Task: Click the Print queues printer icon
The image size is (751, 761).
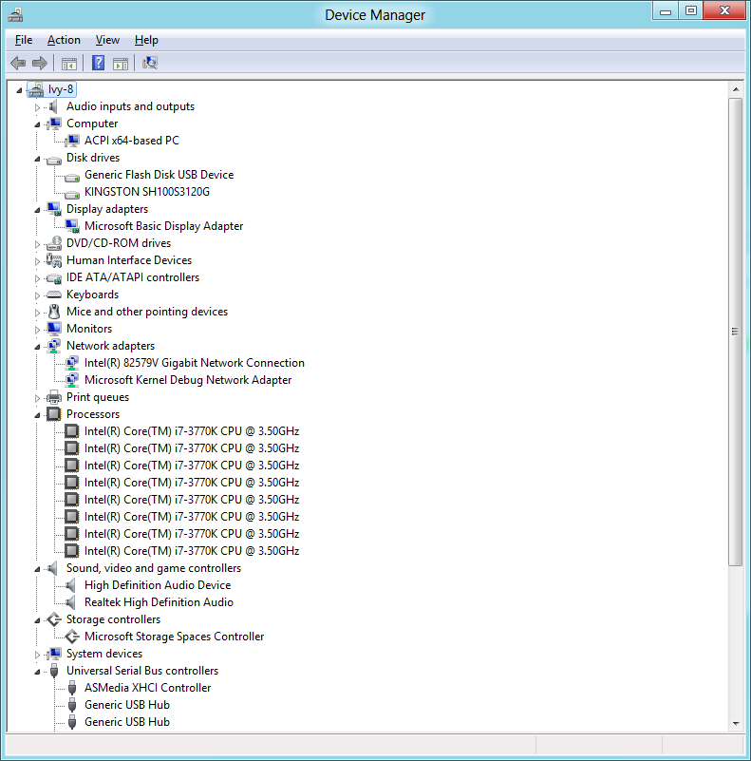Action: tap(54, 397)
